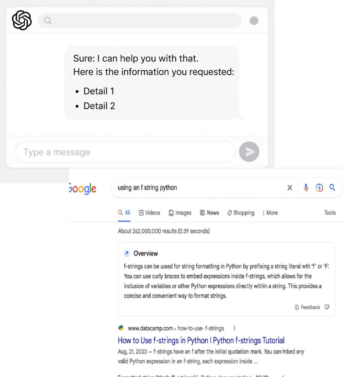
Task: Clear the Google search query with X
Action: pyautogui.click(x=290, y=187)
